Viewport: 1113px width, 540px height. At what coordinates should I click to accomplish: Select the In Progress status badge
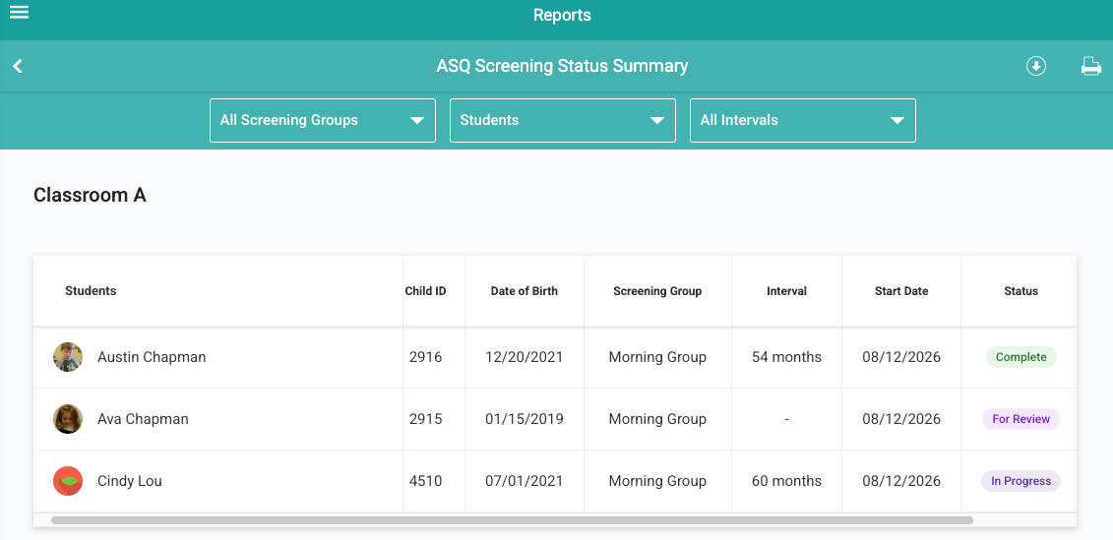click(1020, 481)
